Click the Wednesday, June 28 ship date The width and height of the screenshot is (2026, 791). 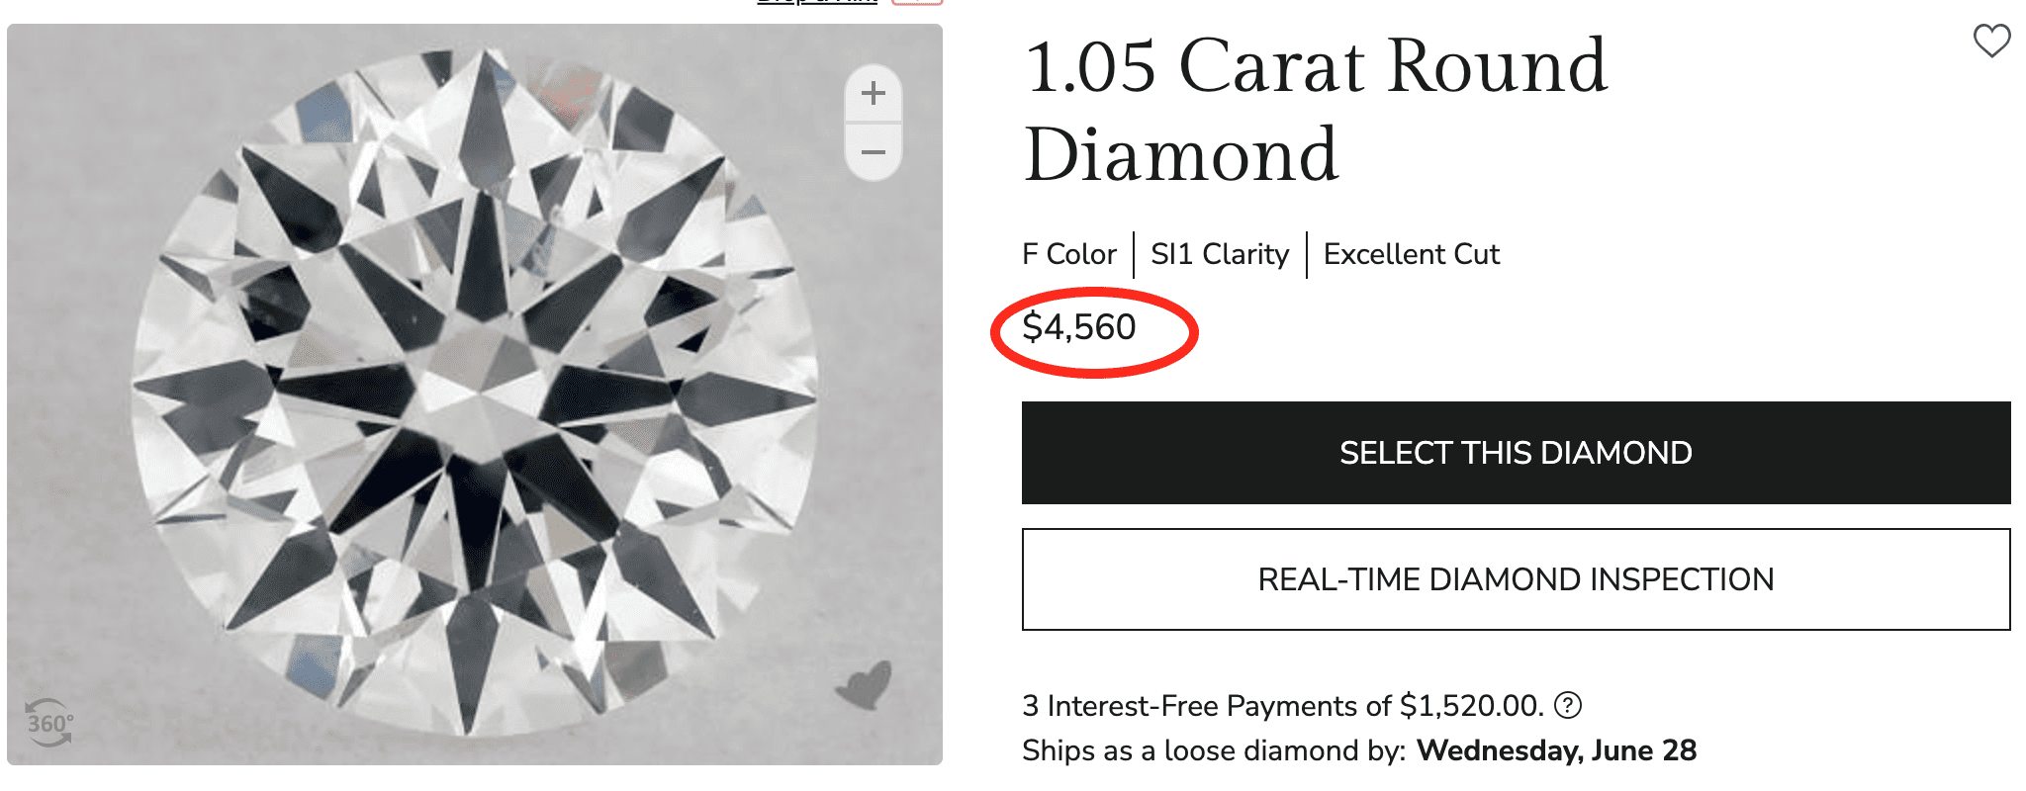1556,750
